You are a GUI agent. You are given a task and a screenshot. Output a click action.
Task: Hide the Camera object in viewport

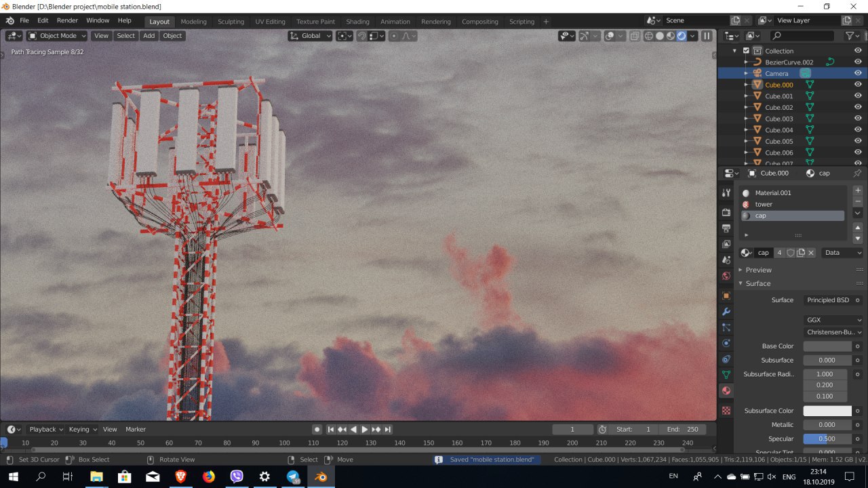(858, 73)
